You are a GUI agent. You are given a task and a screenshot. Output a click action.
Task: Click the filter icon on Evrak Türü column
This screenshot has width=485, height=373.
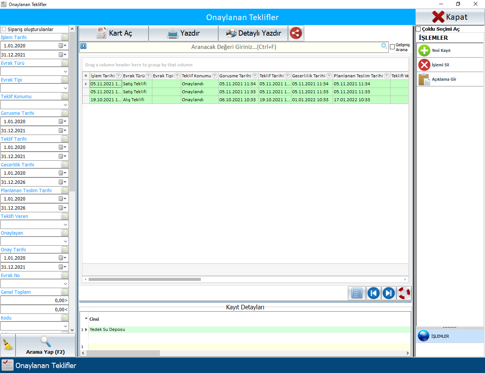[148, 76]
